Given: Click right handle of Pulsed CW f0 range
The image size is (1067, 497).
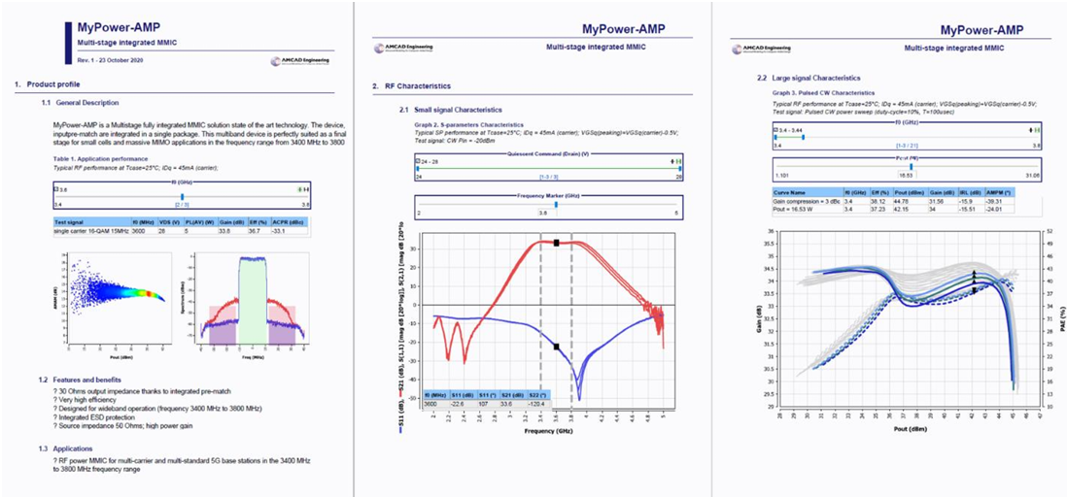Looking at the screenshot, I should (x=803, y=136).
